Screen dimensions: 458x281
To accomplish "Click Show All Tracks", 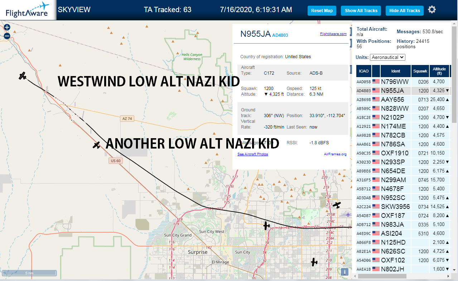I will pyautogui.click(x=361, y=11).
